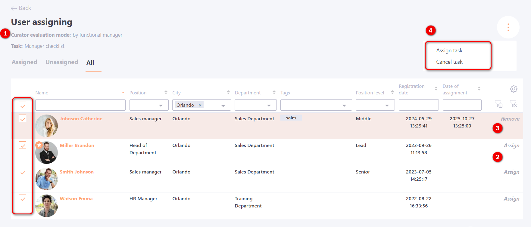Screen dimensions: 531x227
Task: Sort by Registration date column
Action: [x=436, y=89]
